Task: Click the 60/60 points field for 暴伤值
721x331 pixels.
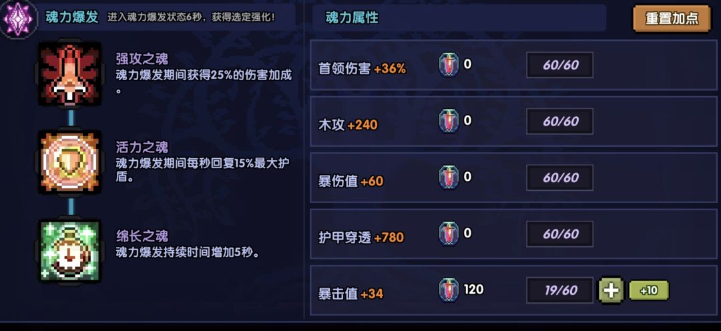Action: (560, 178)
